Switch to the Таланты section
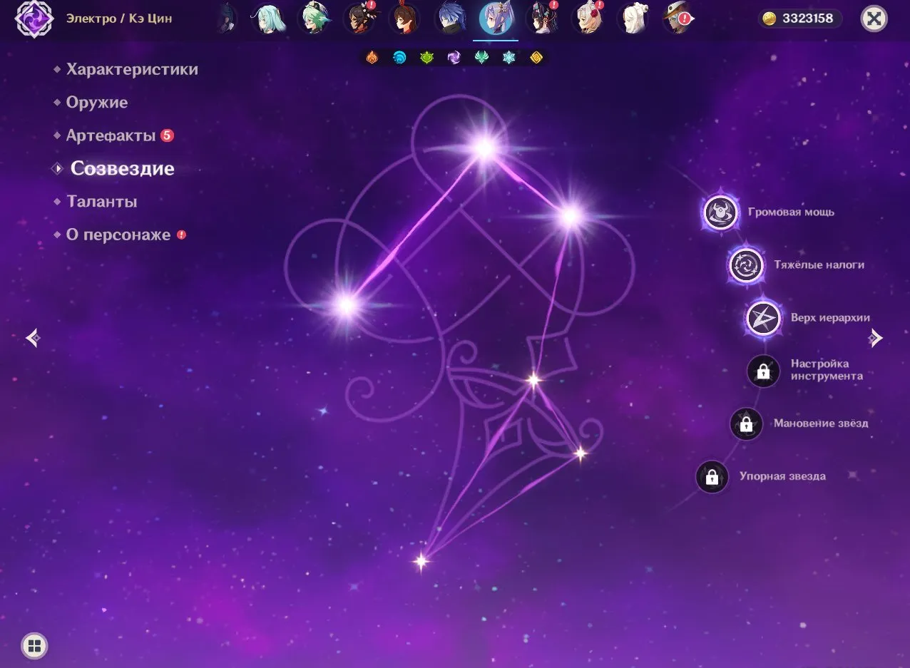This screenshot has width=910, height=668. coord(101,202)
